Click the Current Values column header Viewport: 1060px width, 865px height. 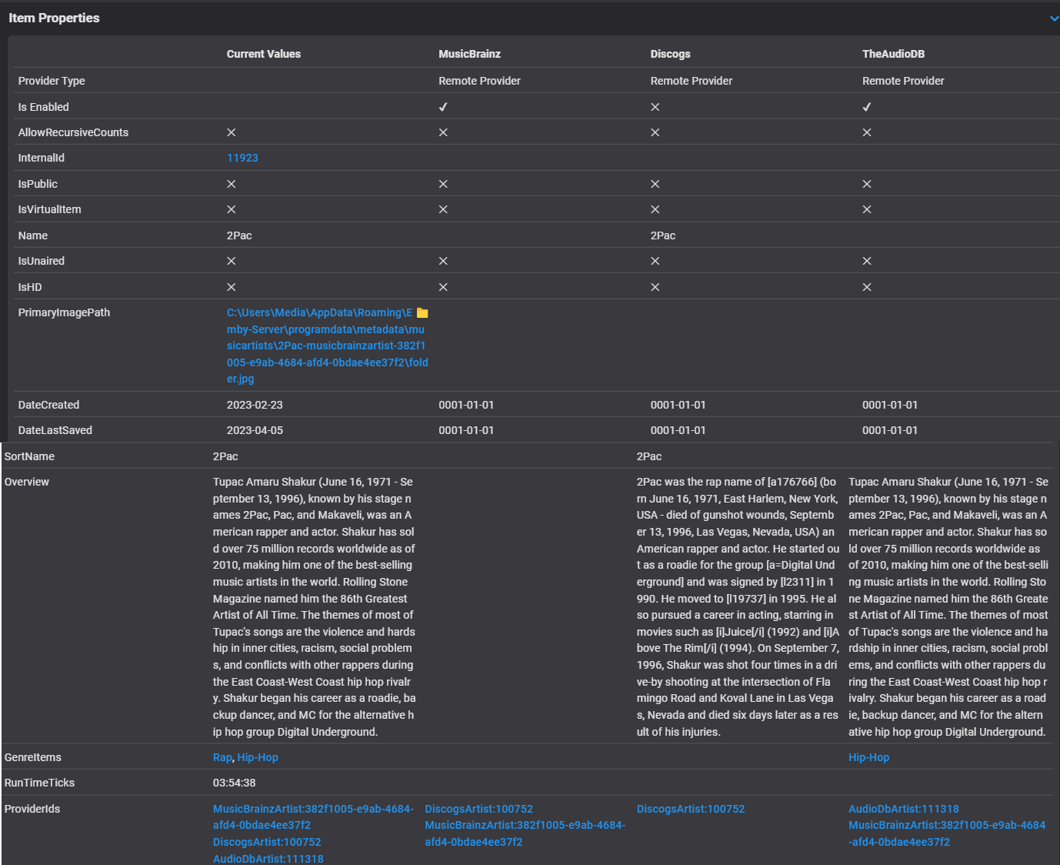click(x=264, y=54)
